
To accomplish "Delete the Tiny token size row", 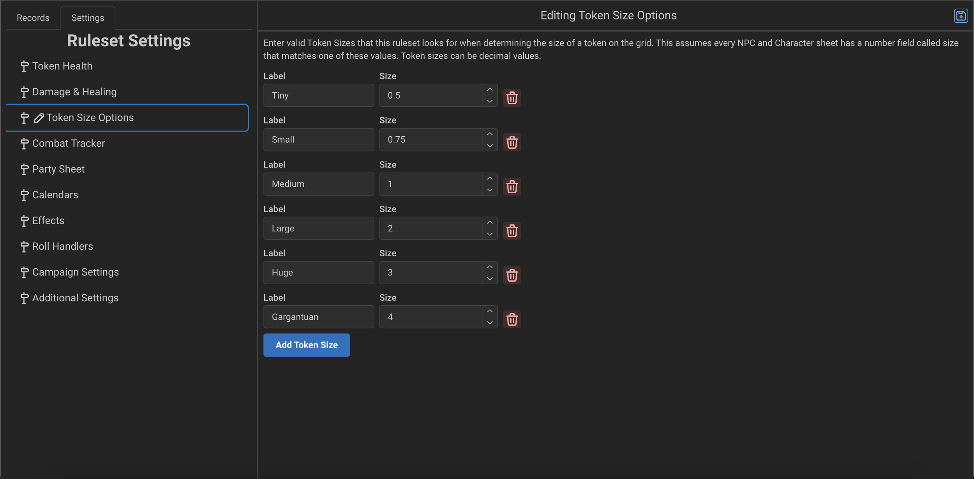I will pyautogui.click(x=512, y=98).
